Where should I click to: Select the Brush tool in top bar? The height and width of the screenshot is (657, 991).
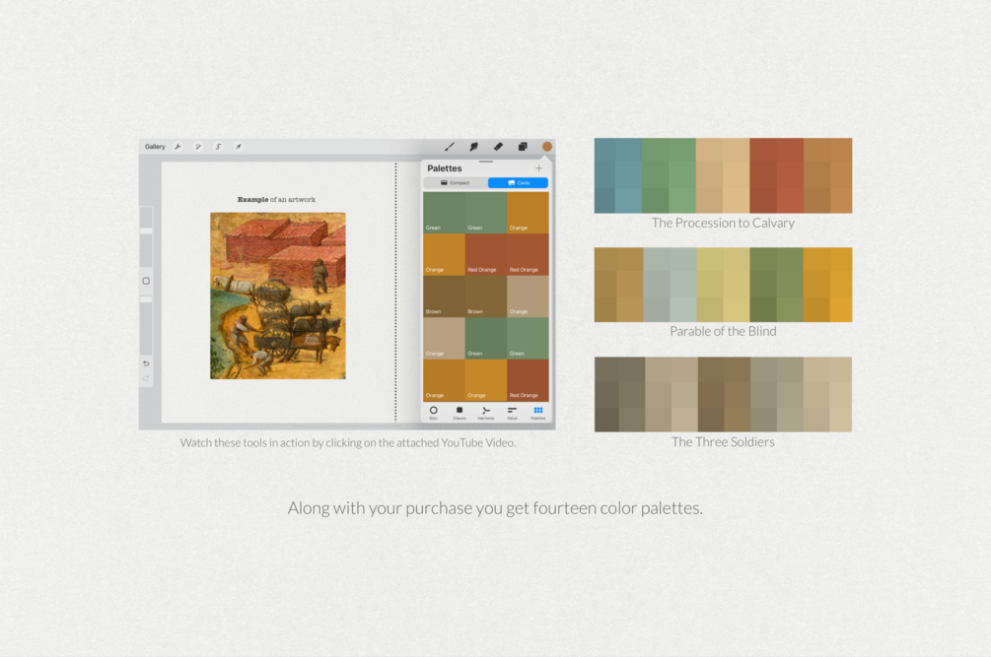pyautogui.click(x=450, y=147)
